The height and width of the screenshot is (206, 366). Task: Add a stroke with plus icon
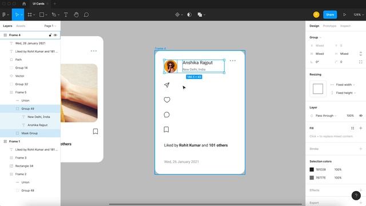[361, 149]
